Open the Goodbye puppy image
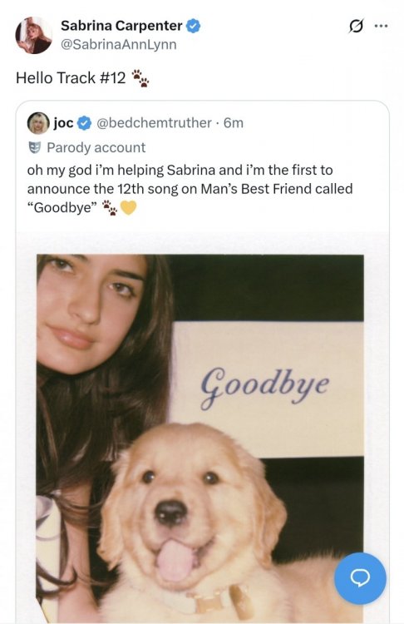The image size is (404, 624). click(x=200, y=438)
